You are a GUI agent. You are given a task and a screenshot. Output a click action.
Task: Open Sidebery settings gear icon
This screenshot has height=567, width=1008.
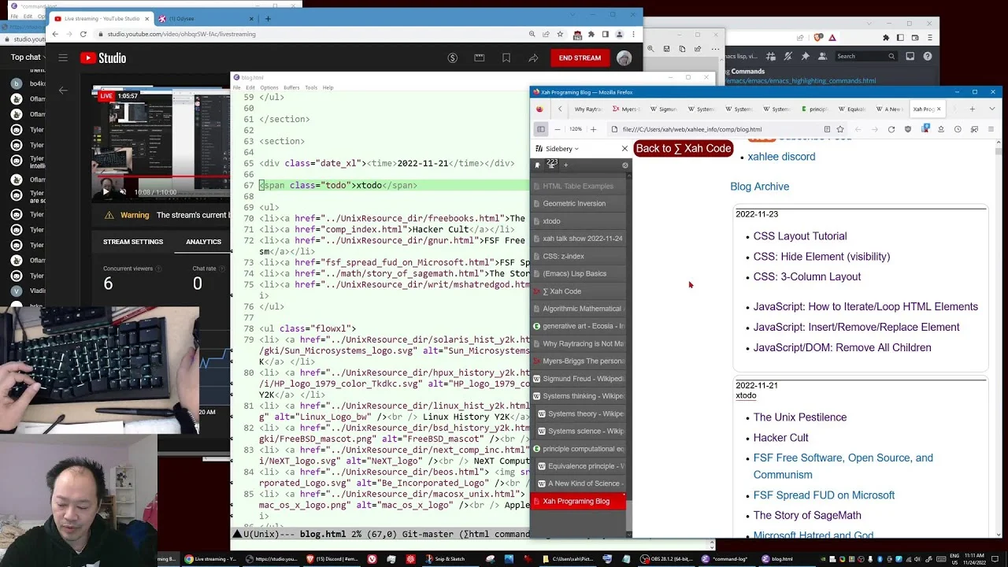pyautogui.click(x=625, y=165)
